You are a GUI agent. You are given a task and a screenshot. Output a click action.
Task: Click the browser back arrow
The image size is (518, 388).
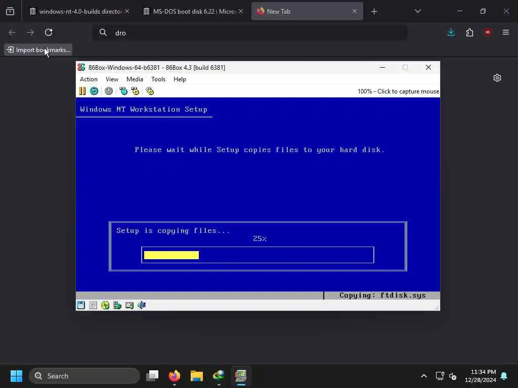[x=12, y=32]
